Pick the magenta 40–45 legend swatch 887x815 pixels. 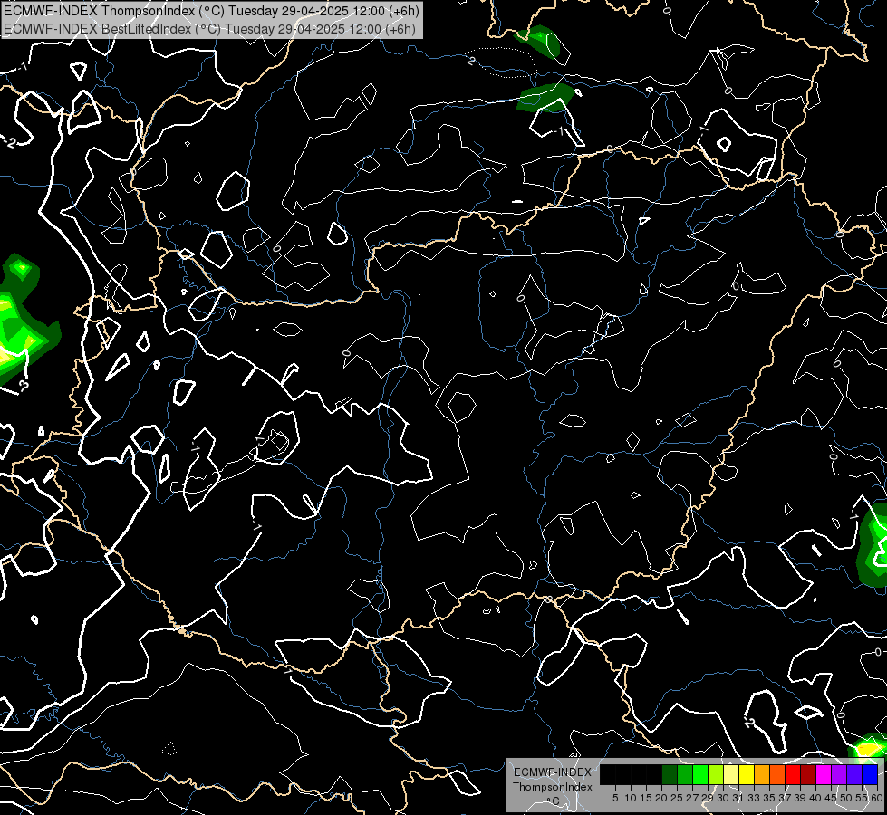point(824,774)
